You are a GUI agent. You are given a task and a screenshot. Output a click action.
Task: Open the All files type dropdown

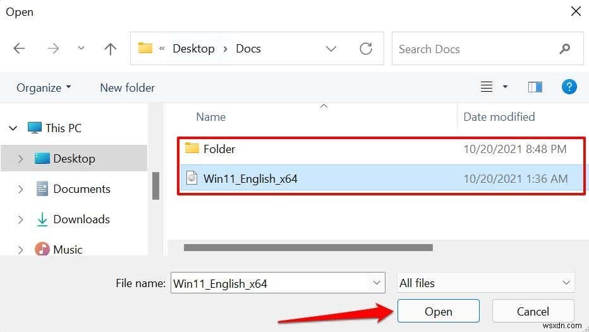coord(485,283)
